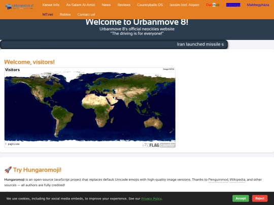This screenshot has height=205, width=274.
Task: Click the Urbanmove 8 logo
Action: [x=19, y=7]
